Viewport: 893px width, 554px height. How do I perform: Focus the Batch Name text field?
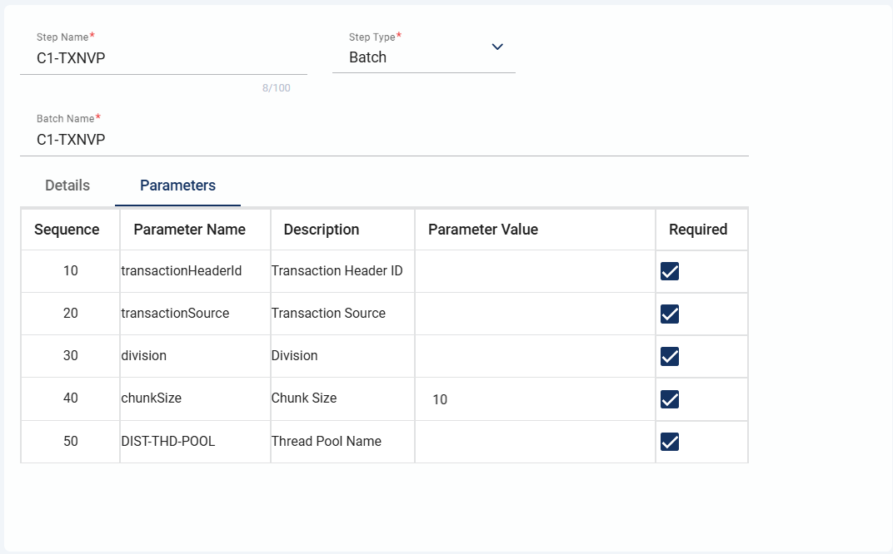coord(383,139)
